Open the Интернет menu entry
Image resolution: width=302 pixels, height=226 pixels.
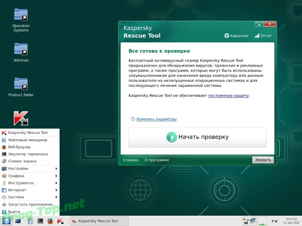(30, 190)
